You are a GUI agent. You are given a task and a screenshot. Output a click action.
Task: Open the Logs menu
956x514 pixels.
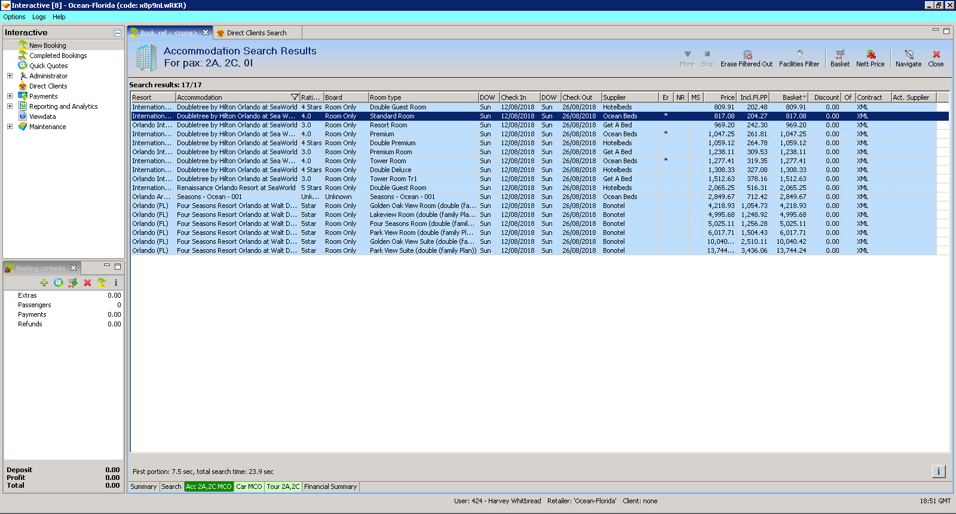(39, 17)
